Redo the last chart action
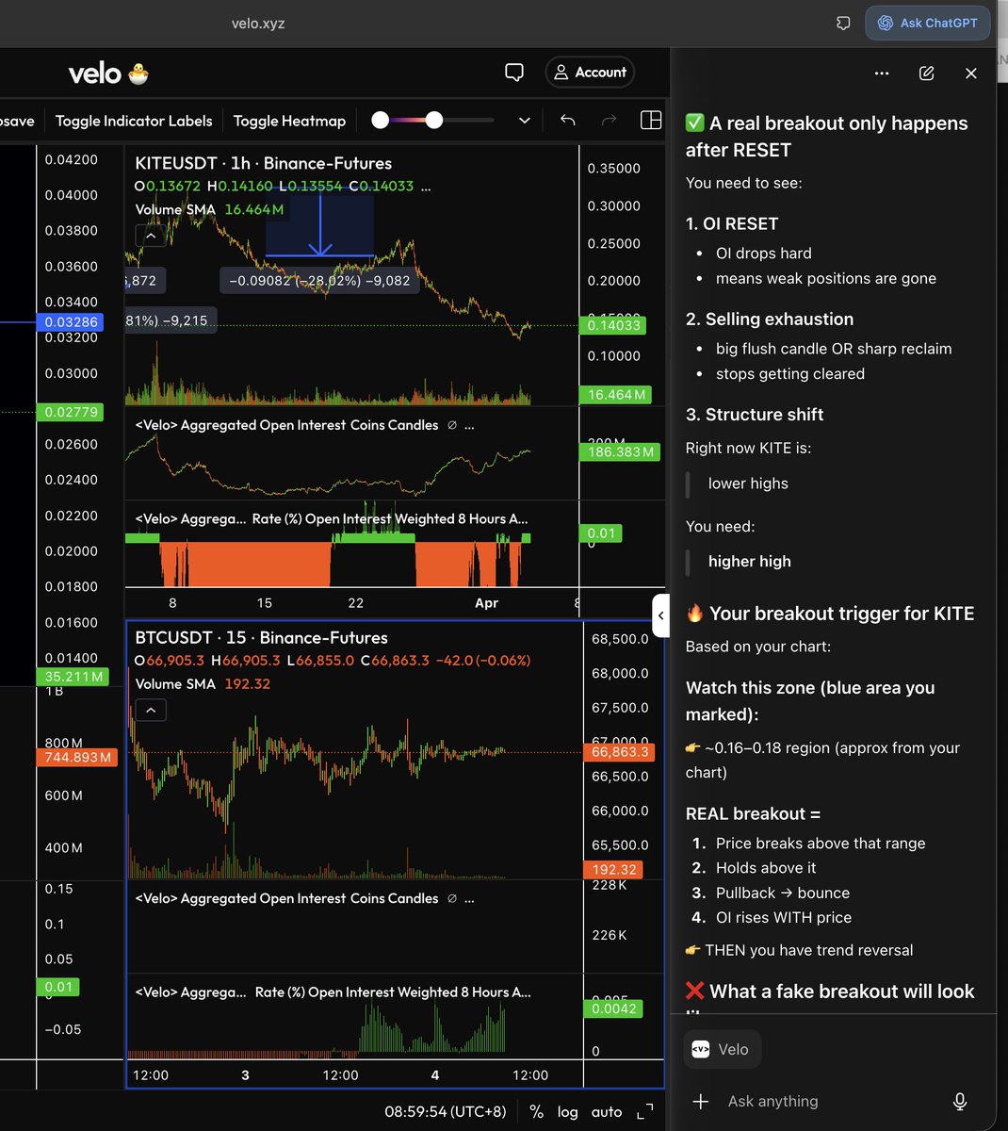 [x=609, y=120]
